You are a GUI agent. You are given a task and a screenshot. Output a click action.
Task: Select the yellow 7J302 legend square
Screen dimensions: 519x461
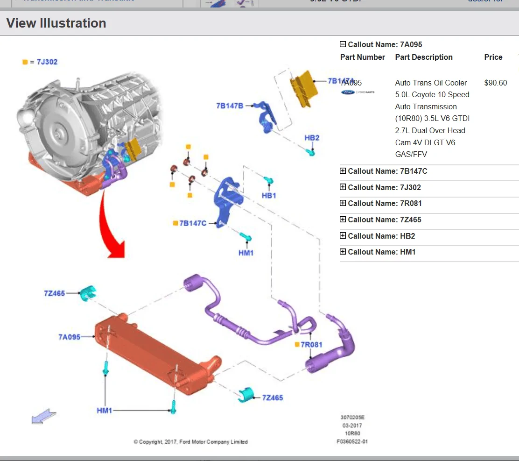(x=24, y=61)
